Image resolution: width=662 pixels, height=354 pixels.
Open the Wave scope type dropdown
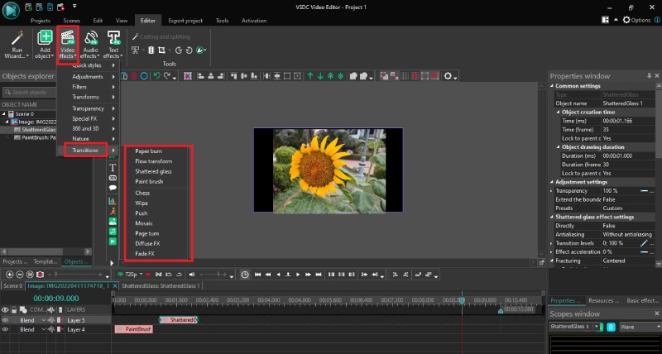point(641,327)
